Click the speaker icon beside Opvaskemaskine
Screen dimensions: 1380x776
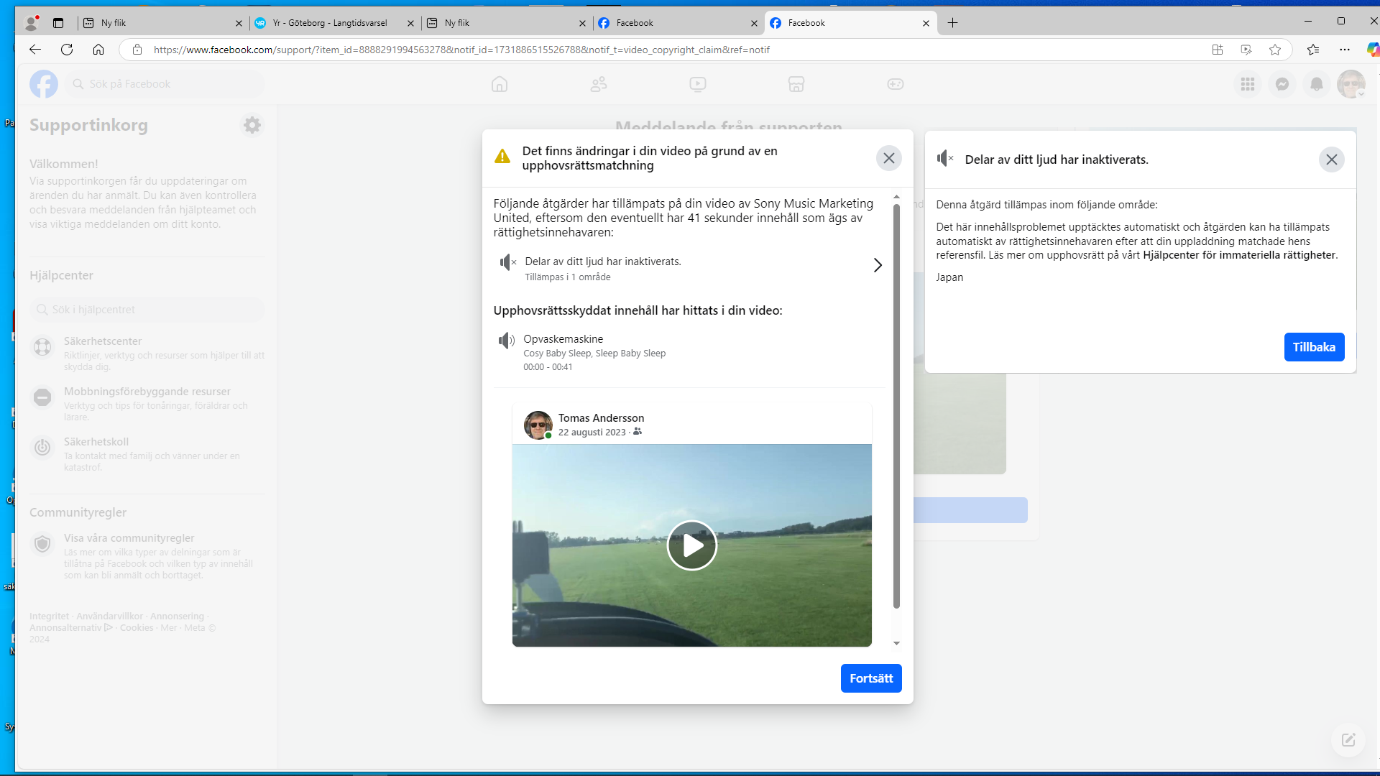(x=507, y=340)
